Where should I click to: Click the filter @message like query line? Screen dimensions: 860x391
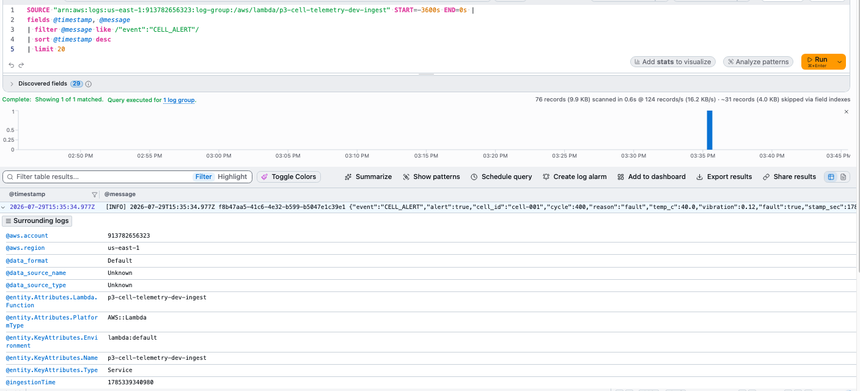click(x=113, y=30)
